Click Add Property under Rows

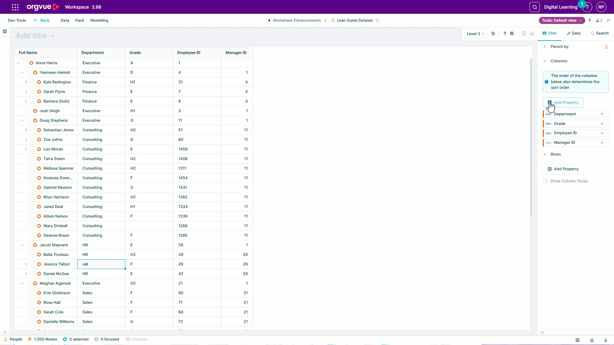(563, 169)
